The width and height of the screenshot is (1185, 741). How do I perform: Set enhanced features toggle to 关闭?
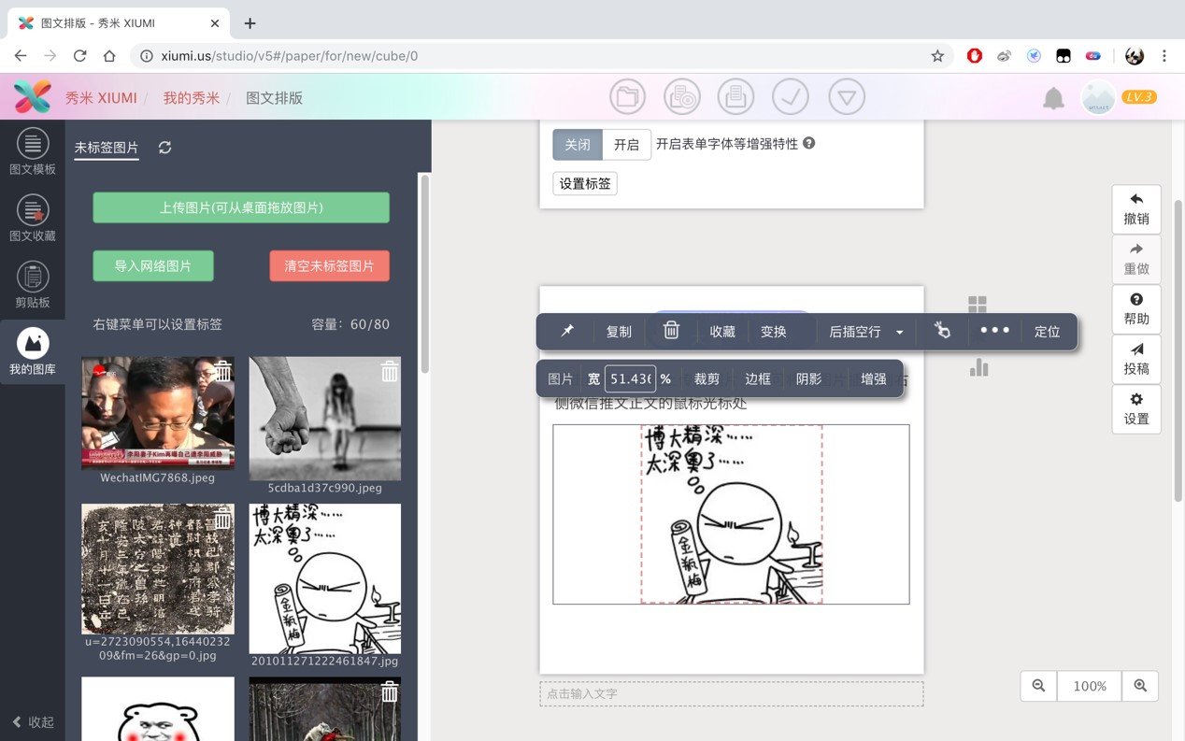point(578,145)
